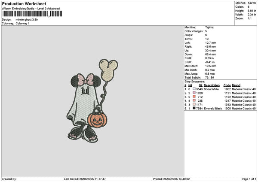
Task: Click the Snow White color swatch
Action: click(194, 89)
